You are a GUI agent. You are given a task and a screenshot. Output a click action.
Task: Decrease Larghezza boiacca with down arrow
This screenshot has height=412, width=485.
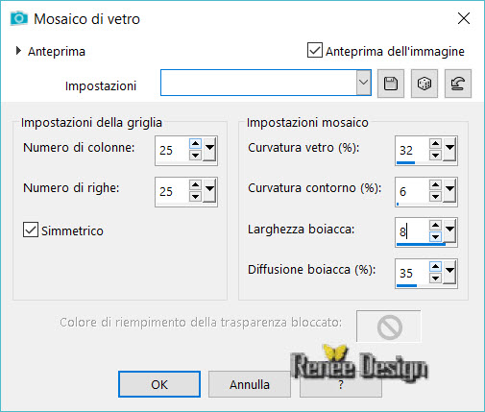click(435, 237)
